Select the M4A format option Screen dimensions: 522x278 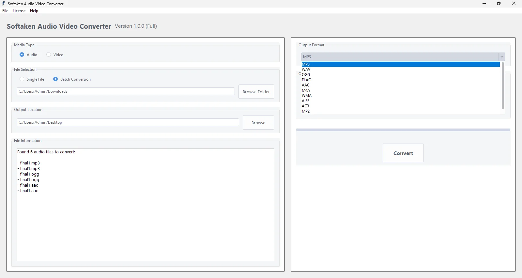(306, 90)
